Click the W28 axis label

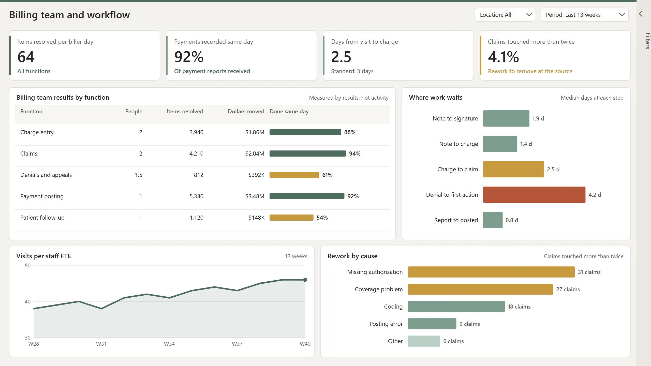click(34, 344)
